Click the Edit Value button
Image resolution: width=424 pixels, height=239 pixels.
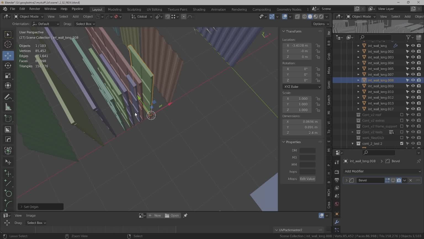click(x=307, y=179)
